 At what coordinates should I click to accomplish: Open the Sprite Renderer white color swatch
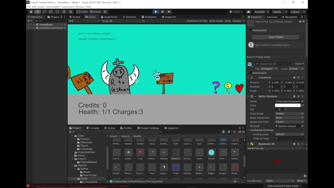coord(288,105)
